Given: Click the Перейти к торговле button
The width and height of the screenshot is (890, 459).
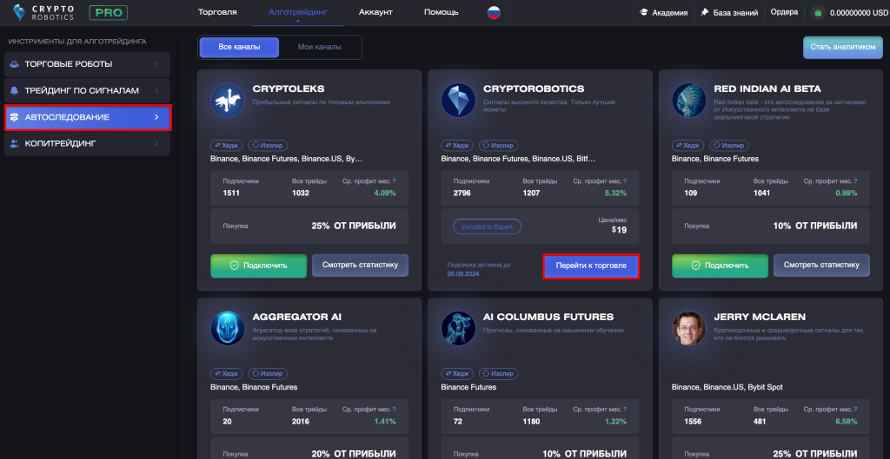Looking at the screenshot, I should pos(591,266).
